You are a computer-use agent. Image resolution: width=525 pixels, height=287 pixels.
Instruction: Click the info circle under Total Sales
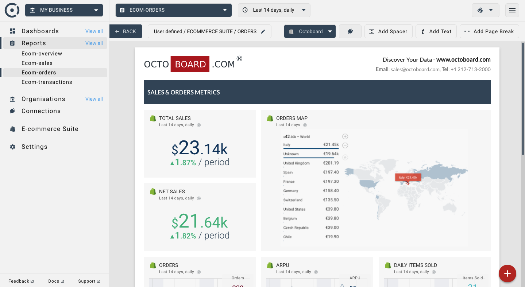point(199,125)
